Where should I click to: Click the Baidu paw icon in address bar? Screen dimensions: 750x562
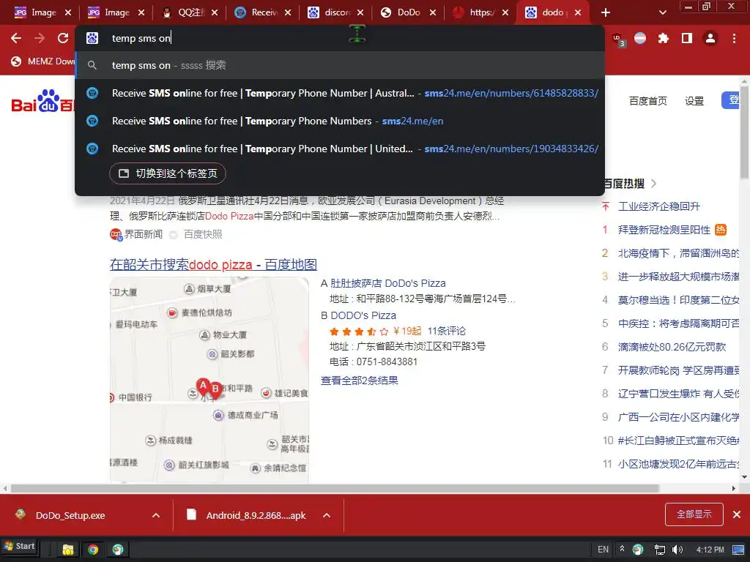[92, 38]
